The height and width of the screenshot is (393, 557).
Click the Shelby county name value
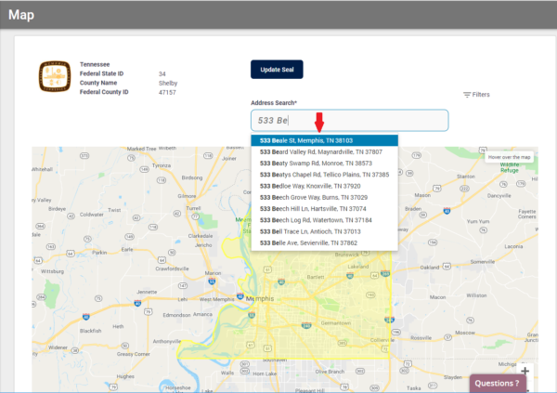[x=168, y=84]
